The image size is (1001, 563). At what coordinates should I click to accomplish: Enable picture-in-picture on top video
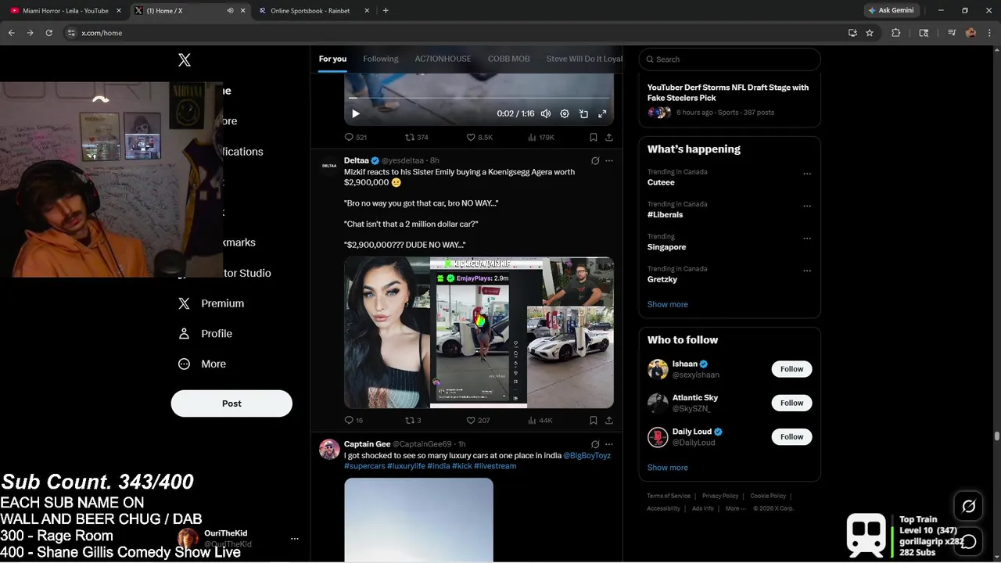[x=583, y=113]
